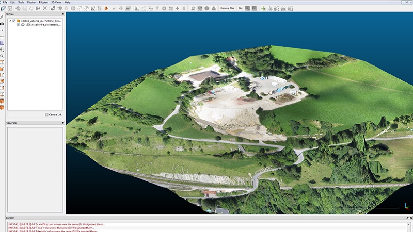Screen dimensions: 413x232
Task: Click the Save icon in toolbar
Action: point(10,8)
